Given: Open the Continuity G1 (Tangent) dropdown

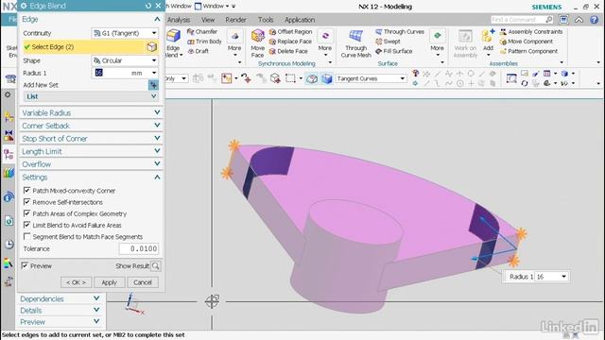Looking at the screenshot, I should pyautogui.click(x=125, y=33).
